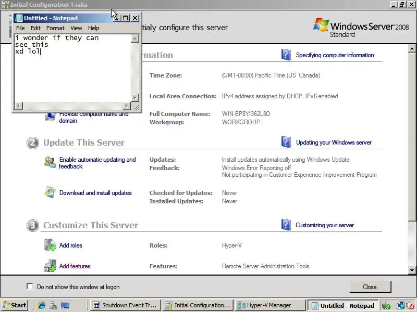Open Server Manager from Quick Launch
The width and height of the screenshot is (417, 312).
point(54,305)
